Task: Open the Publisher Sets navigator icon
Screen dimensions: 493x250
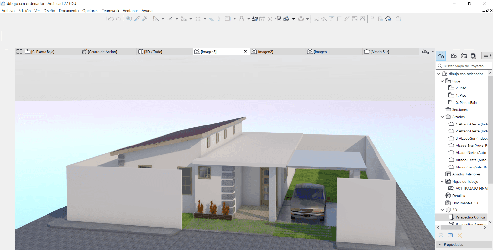Action: click(x=472, y=56)
